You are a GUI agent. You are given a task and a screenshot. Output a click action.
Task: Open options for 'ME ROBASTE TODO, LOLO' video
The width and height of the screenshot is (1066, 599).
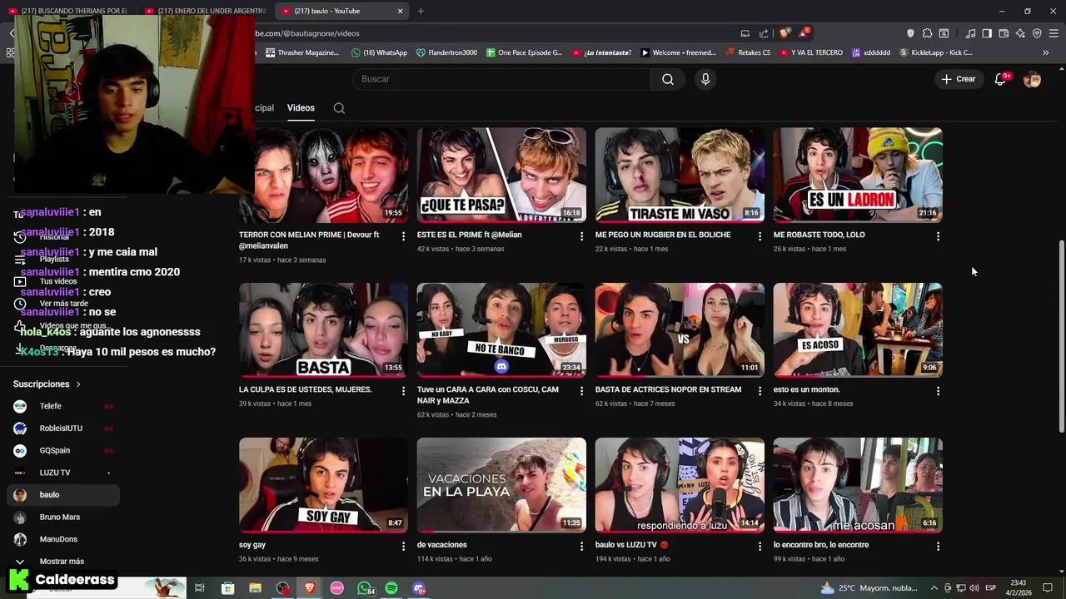tap(938, 236)
